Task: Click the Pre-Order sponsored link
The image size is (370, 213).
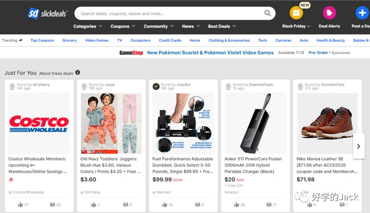Action: point(319,53)
